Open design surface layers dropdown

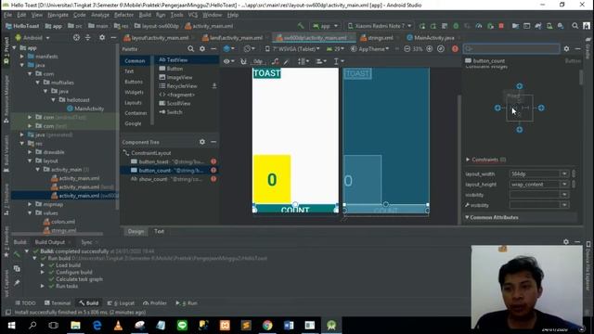229,49
